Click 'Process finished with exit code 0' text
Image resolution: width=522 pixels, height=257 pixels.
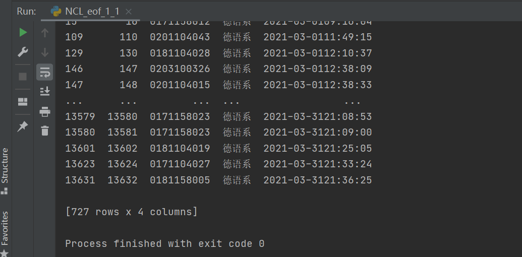(165, 244)
